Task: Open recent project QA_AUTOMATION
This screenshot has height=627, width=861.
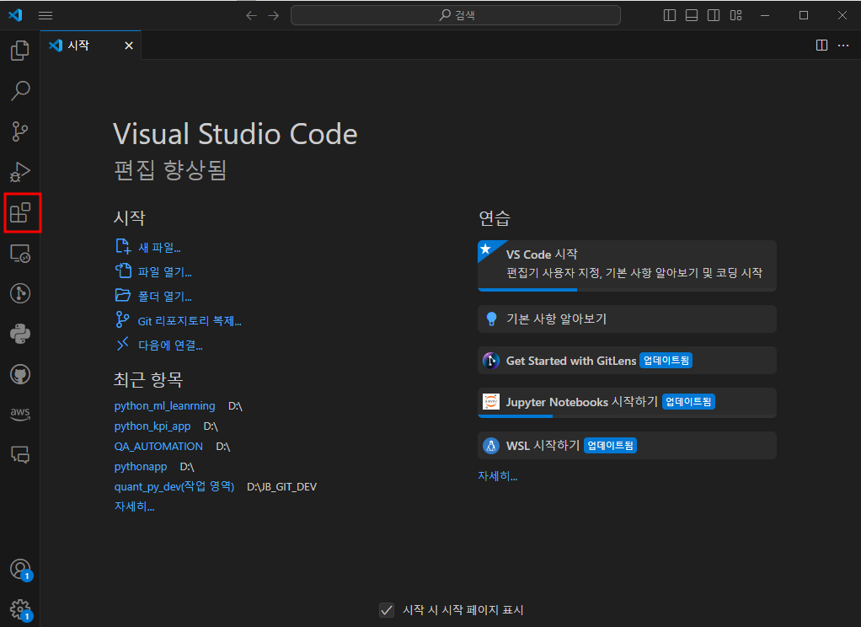Action: 158,446
